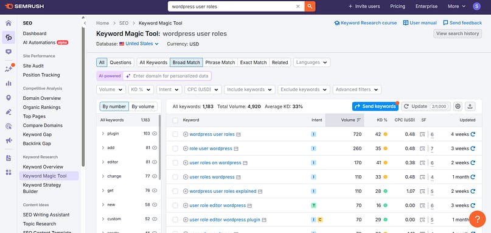Open the More menu in the top bar
This screenshot has height=233, width=491.
tap(456, 6)
